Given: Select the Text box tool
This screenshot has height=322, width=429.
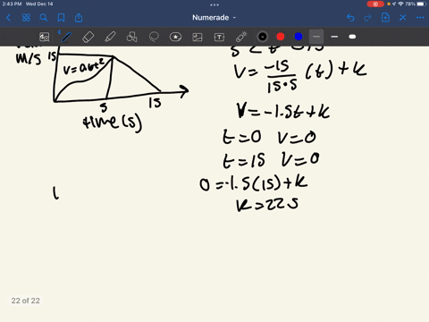Looking at the screenshot, I should 219,37.
